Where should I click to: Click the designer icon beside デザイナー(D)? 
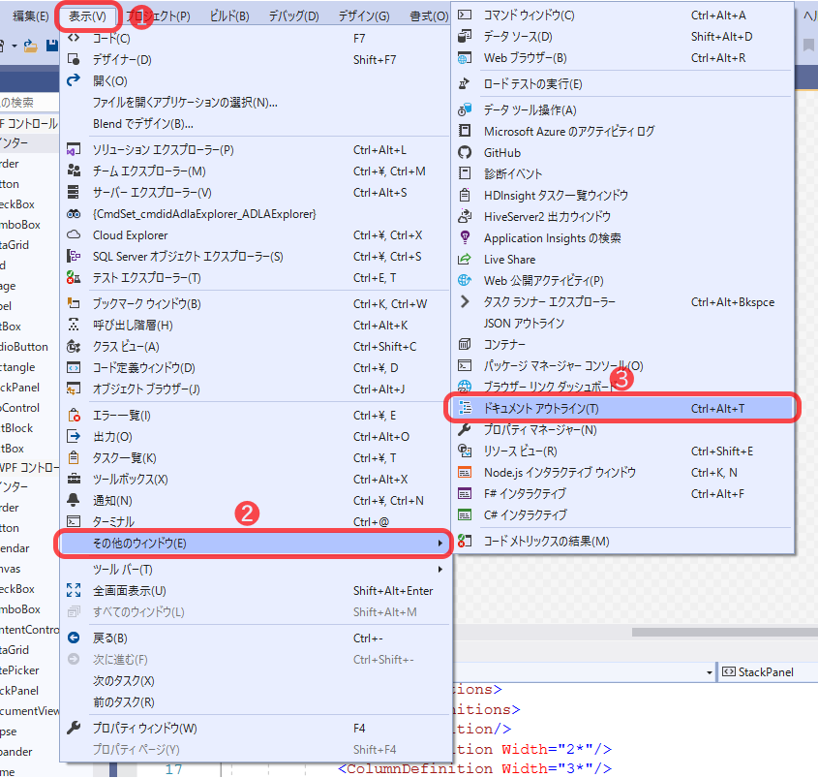(x=74, y=59)
